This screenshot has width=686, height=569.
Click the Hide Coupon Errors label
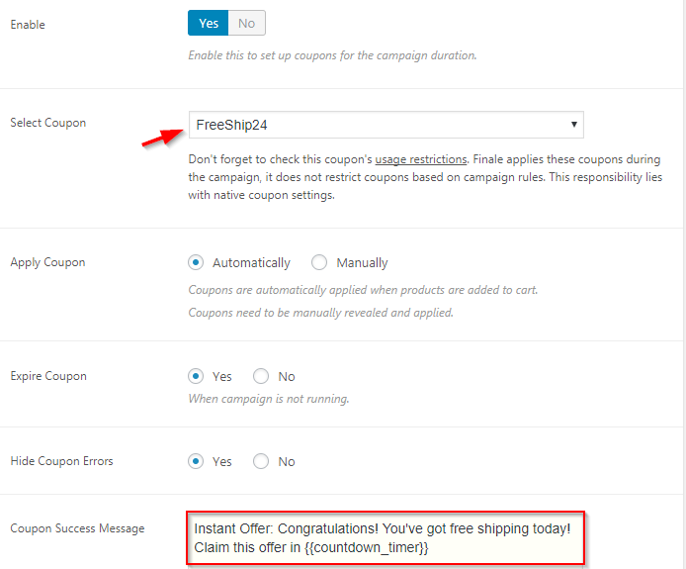point(61,461)
